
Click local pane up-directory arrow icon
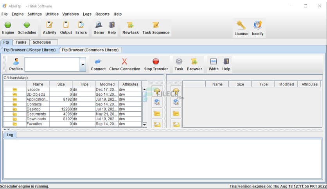(x=157, y=91)
